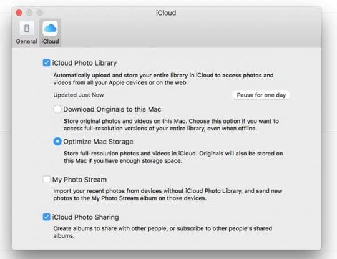Open the General preferences icon
Viewport: 337px width, 259px height.
(x=27, y=28)
